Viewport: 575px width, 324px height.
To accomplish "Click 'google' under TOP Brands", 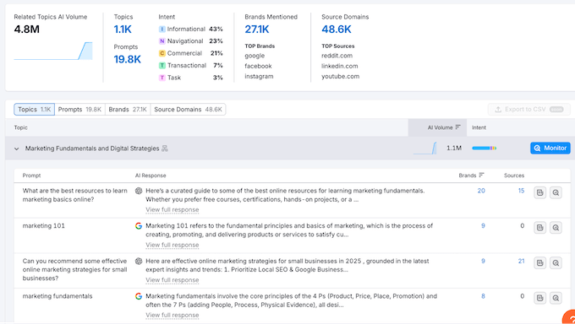I will 255,56.
